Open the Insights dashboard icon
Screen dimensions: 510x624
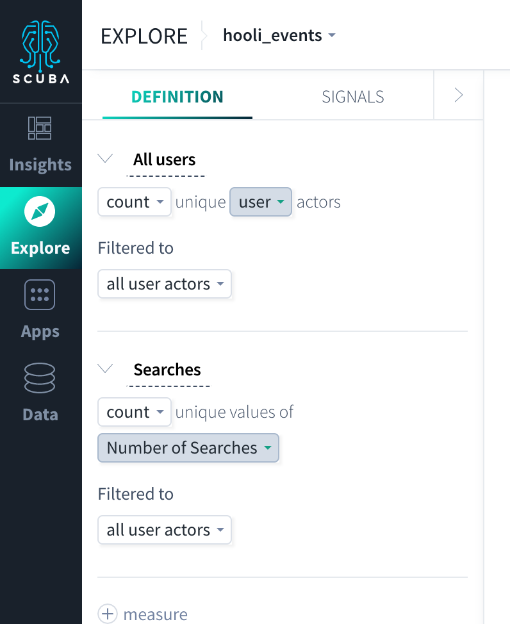[x=40, y=128]
